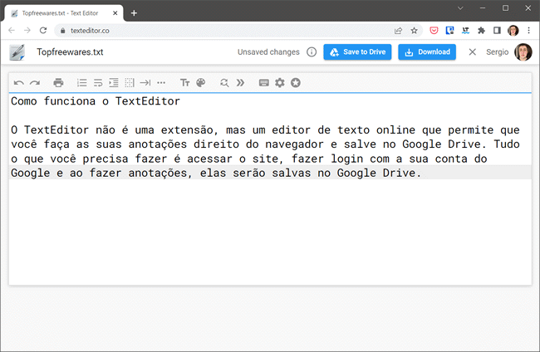540x352 pixels.
Task: Click the Topfreewares.txt file name
Action: [70, 52]
